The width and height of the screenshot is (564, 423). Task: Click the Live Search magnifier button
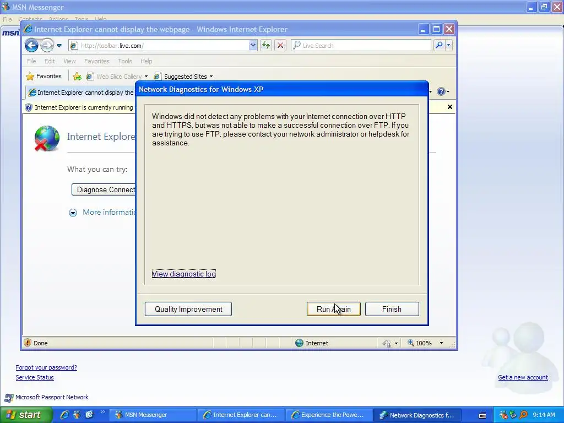[x=439, y=45]
